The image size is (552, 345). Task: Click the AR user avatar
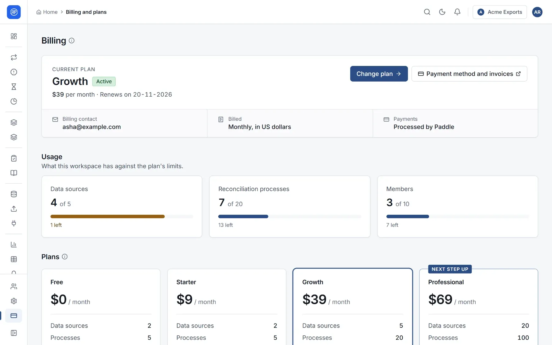click(537, 12)
